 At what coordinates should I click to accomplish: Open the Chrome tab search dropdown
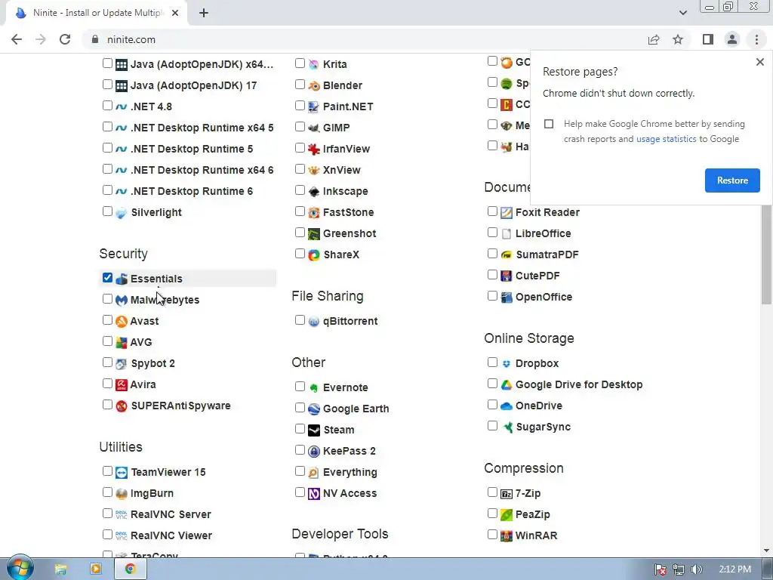(682, 13)
